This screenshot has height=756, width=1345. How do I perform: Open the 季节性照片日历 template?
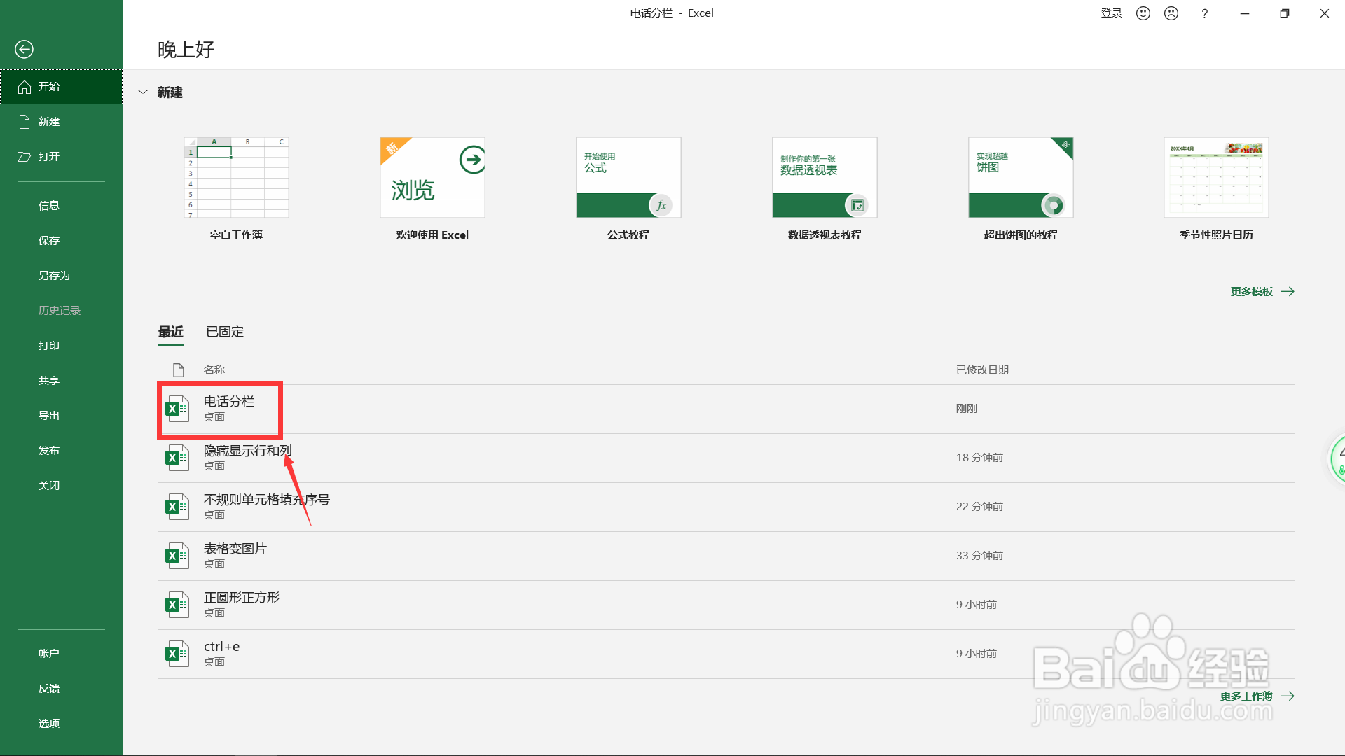(x=1216, y=189)
